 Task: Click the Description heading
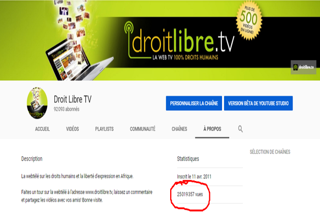tap(32, 159)
